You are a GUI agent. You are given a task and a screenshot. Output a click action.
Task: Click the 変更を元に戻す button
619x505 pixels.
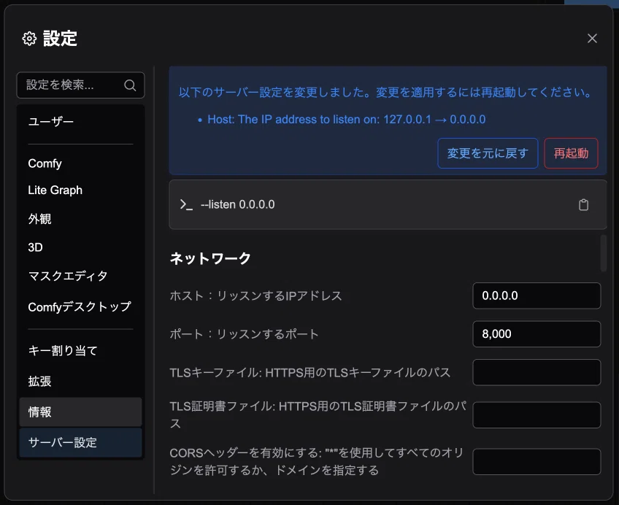488,153
